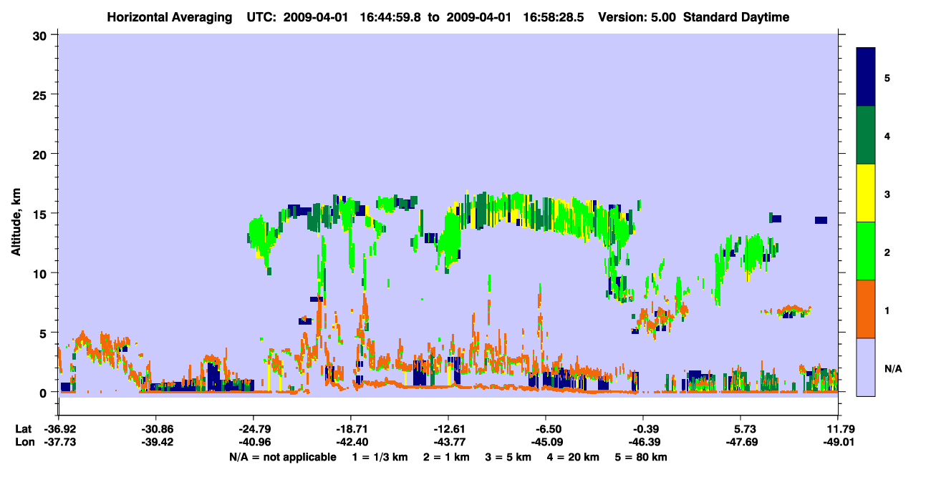
Task: Click longitude value -39.42
Action: coord(155,443)
